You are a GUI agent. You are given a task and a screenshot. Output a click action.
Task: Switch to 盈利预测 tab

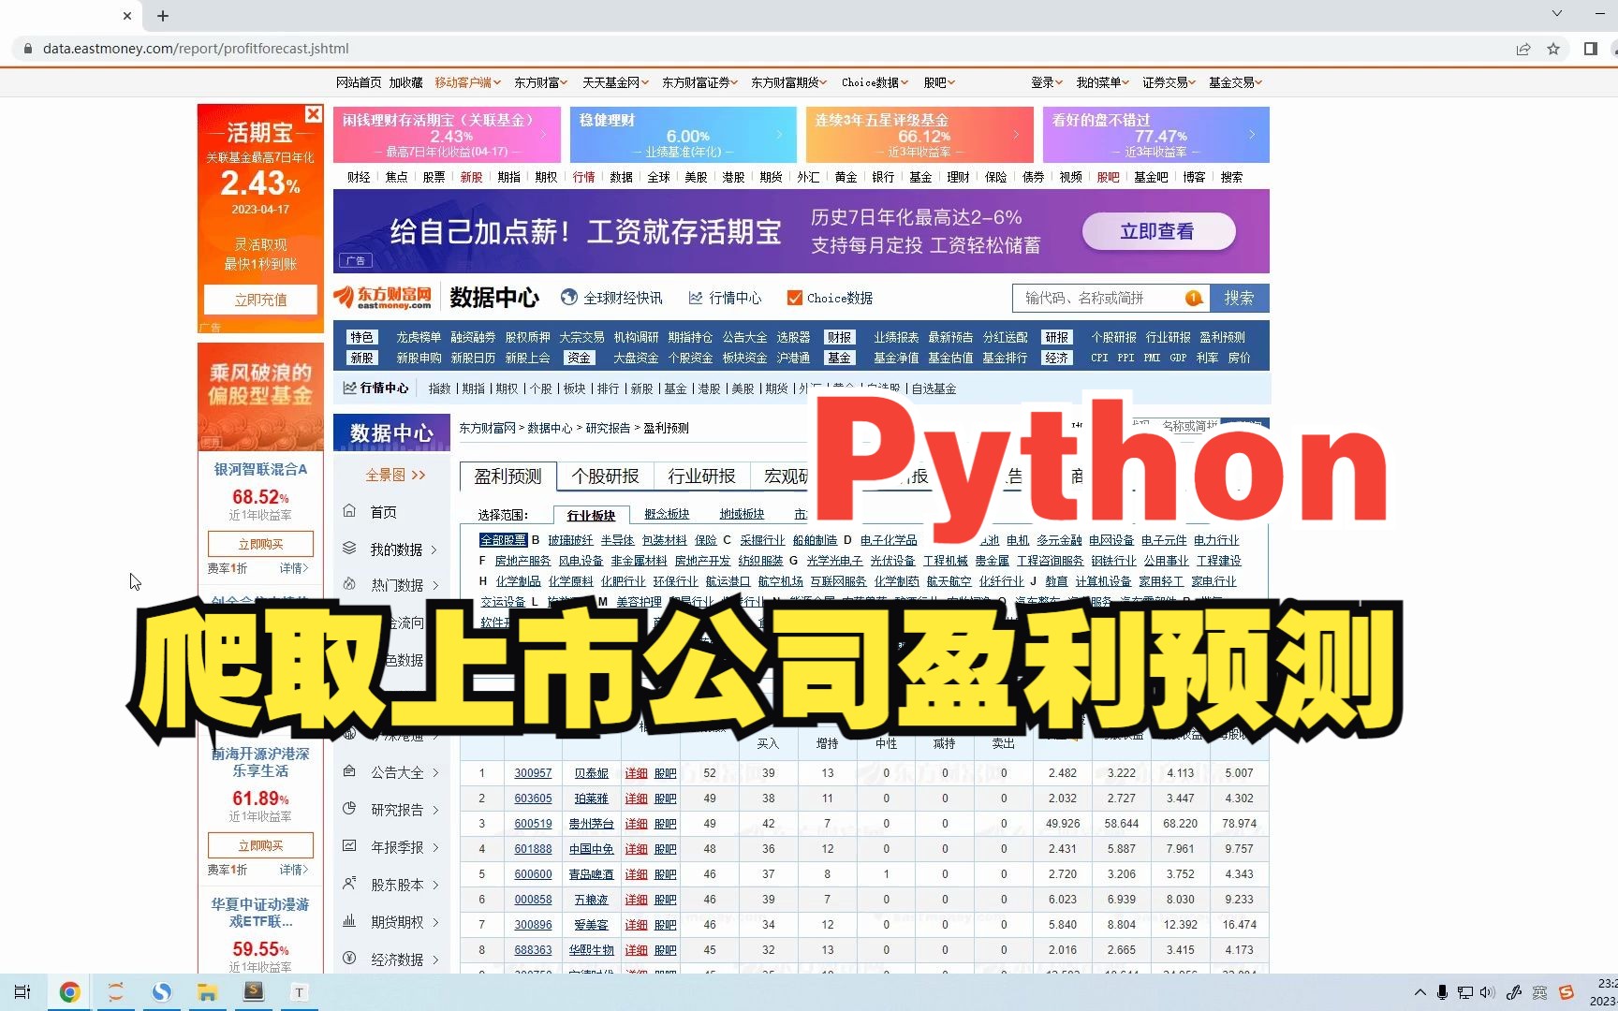508,476
